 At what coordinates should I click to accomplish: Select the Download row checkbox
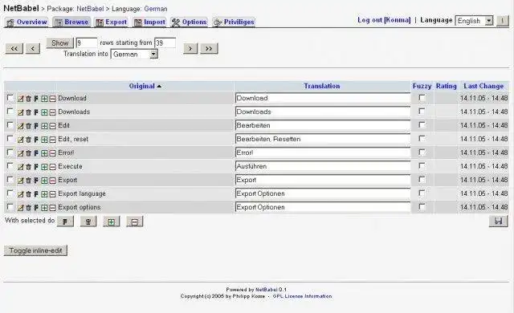click(10, 98)
